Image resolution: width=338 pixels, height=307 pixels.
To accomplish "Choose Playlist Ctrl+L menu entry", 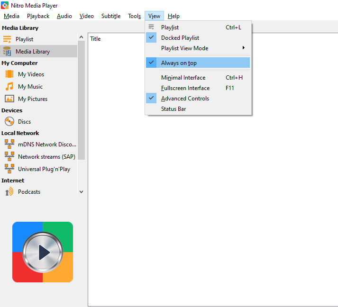I will coord(198,27).
